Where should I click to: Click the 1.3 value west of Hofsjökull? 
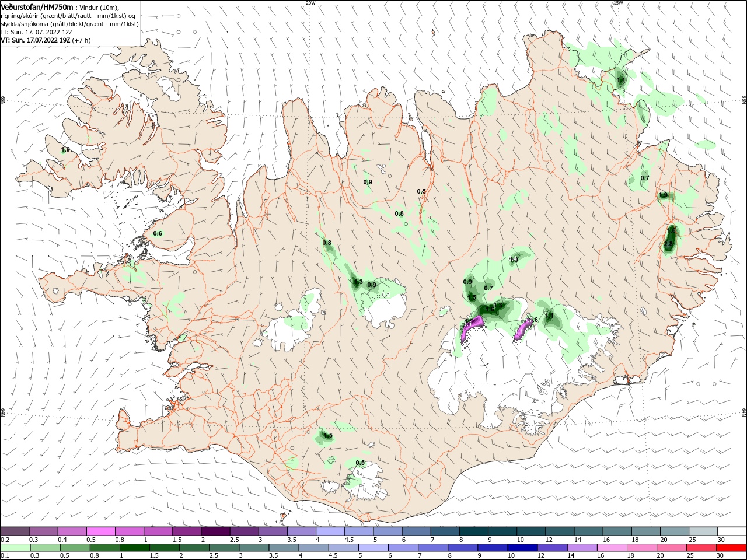[x=358, y=282]
